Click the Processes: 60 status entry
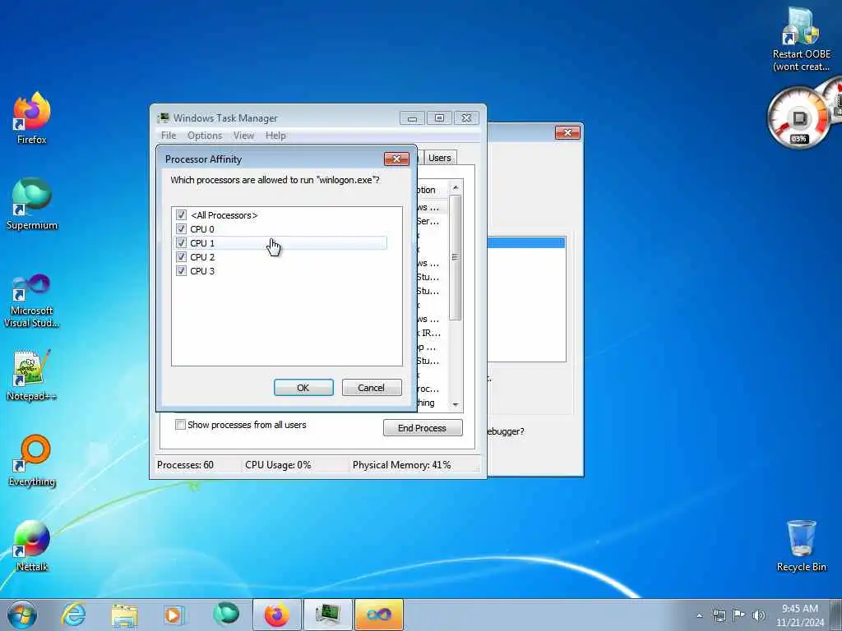Viewport: 842px width, 631px height. coord(185,465)
